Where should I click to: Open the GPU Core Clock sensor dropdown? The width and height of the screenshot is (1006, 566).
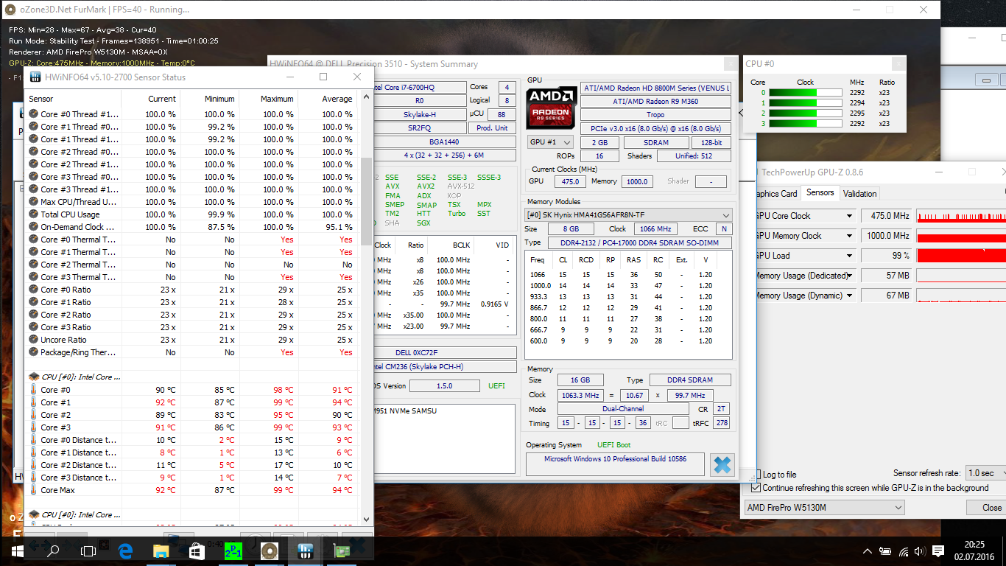[x=849, y=216]
